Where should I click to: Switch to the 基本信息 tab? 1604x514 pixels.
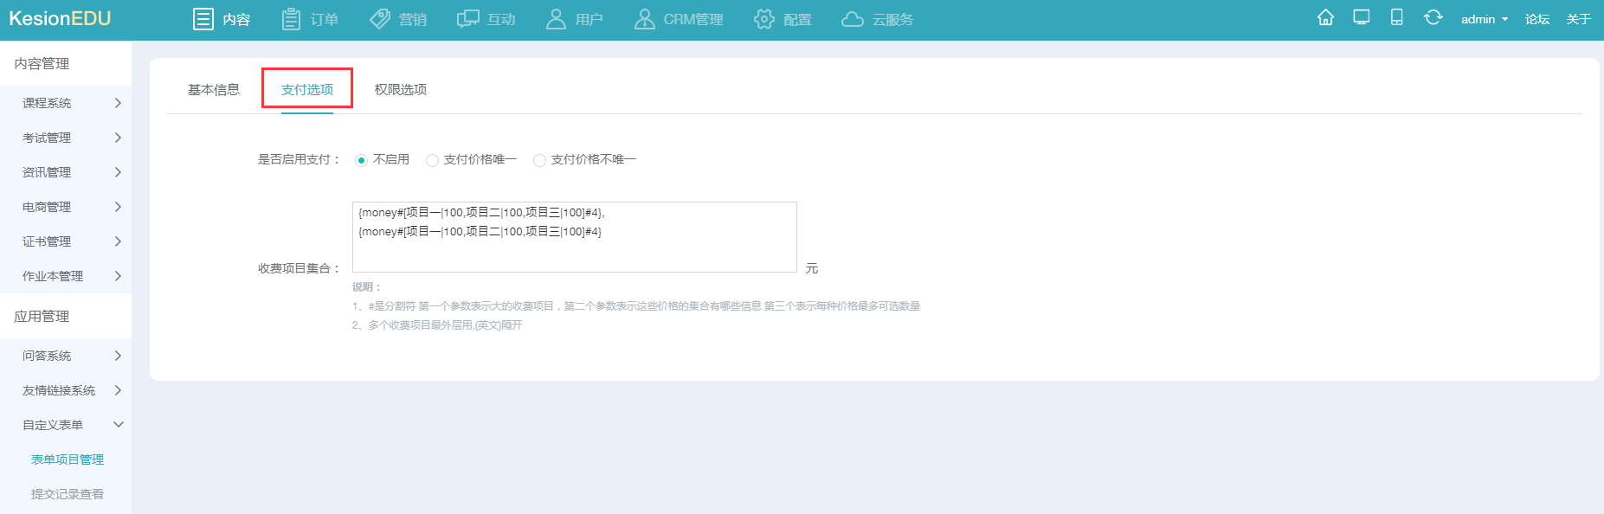click(214, 89)
